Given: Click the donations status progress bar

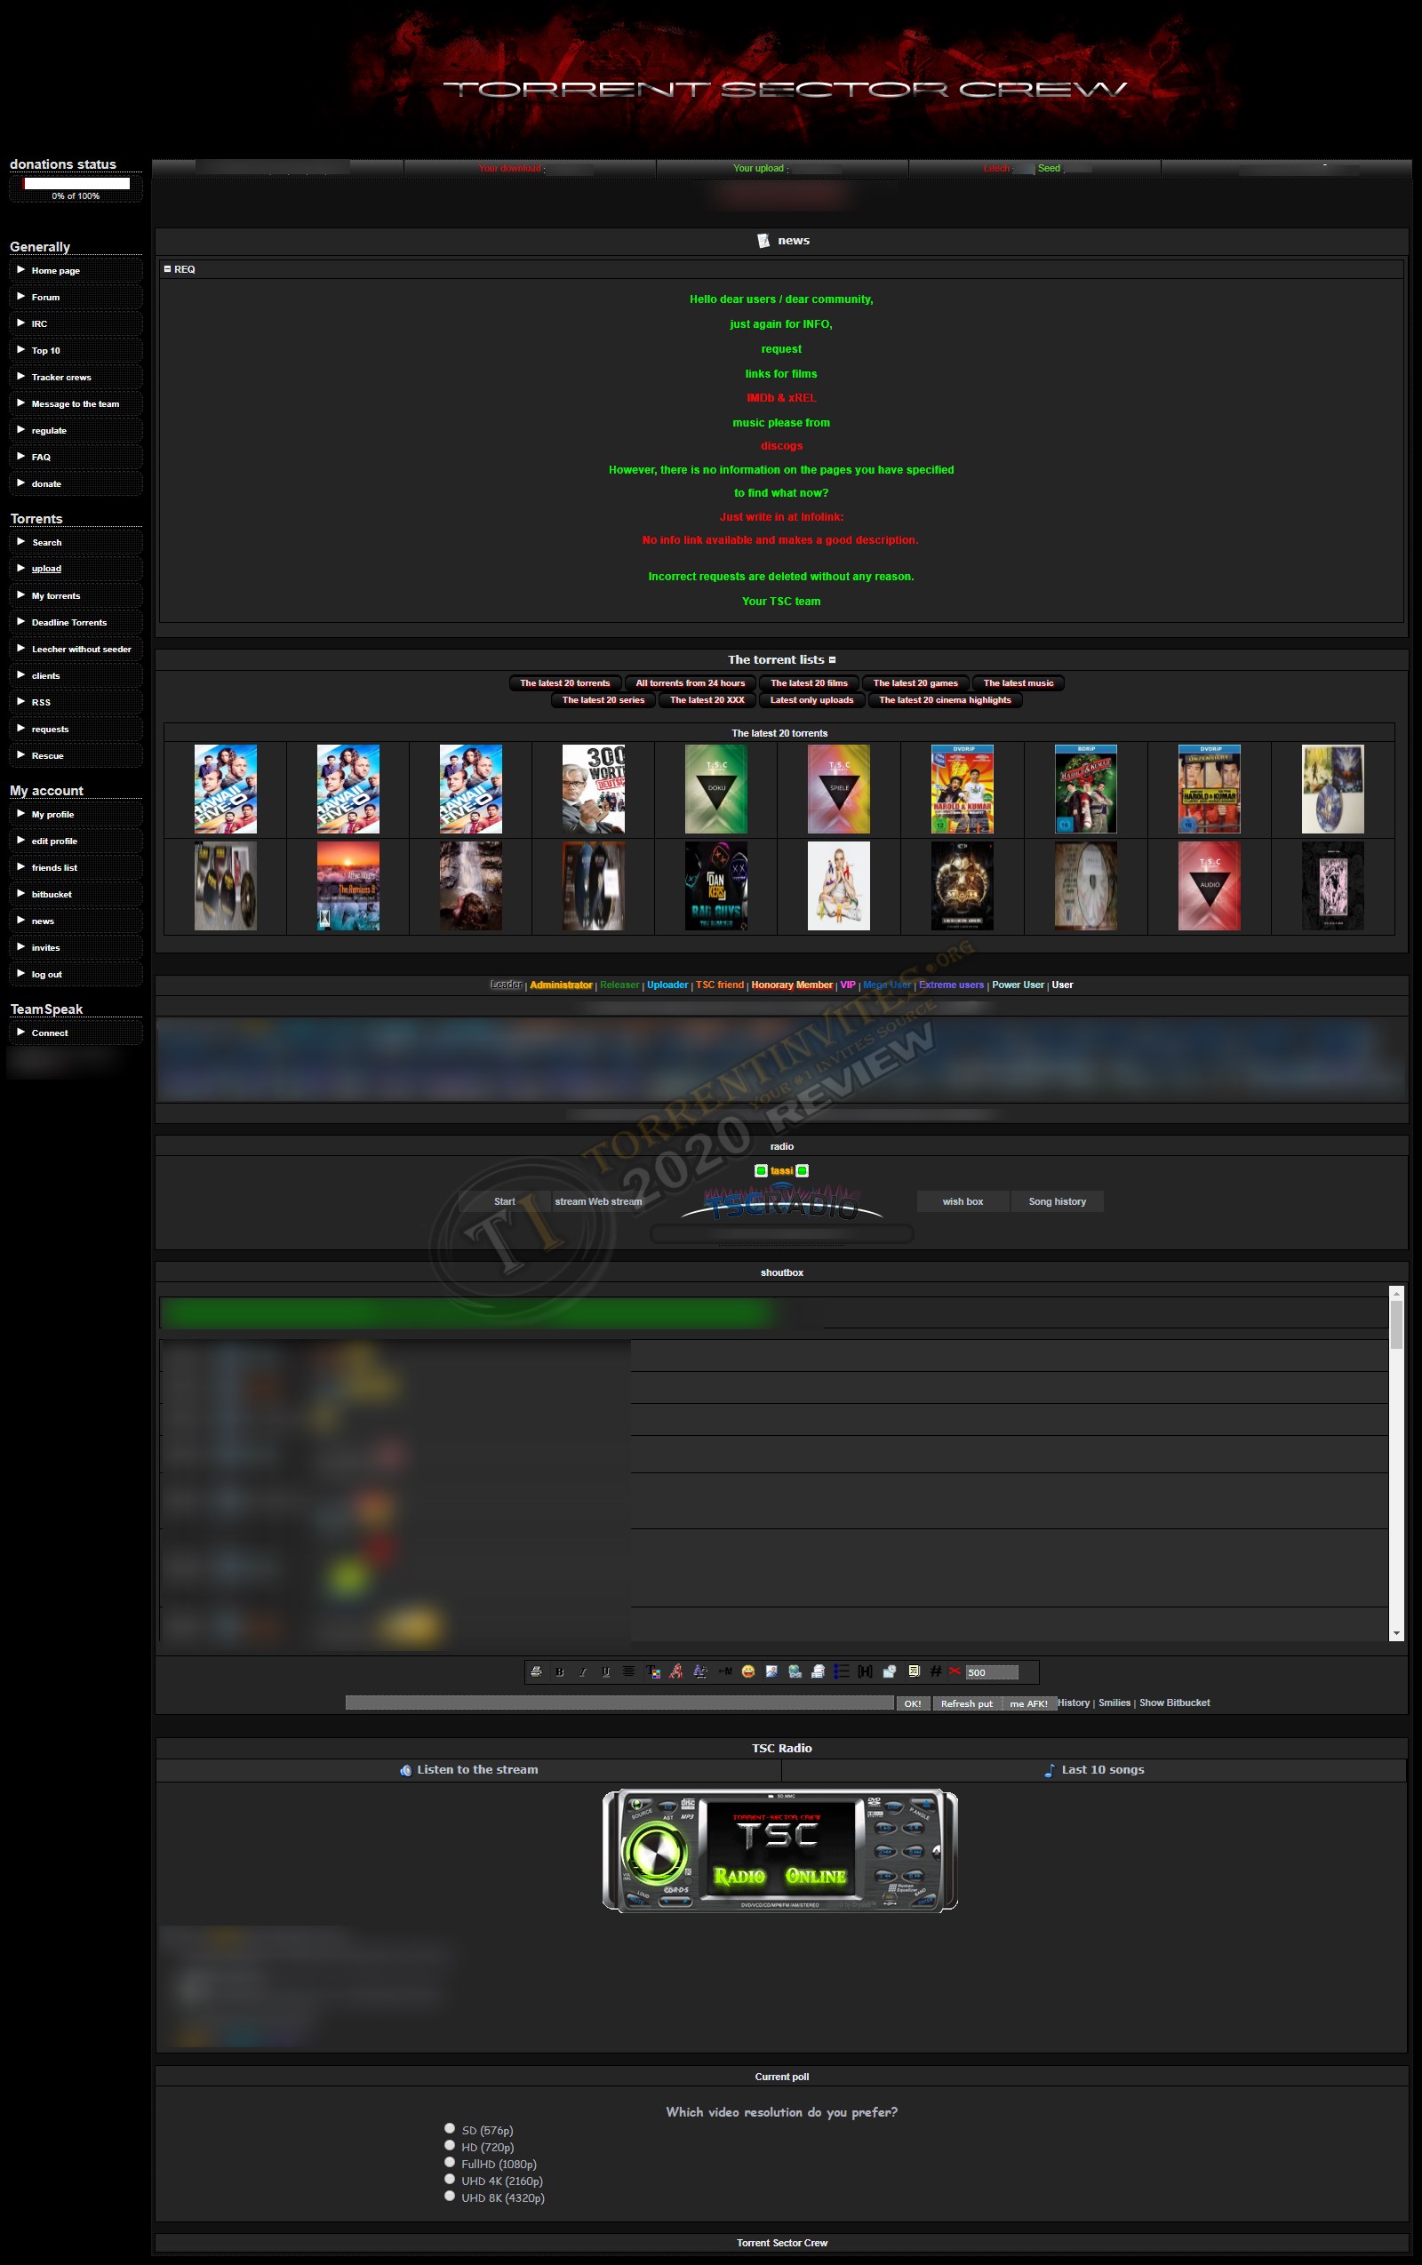Looking at the screenshot, I should tap(76, 183).
